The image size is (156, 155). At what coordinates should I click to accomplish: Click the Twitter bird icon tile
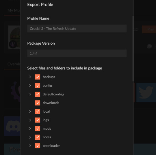click(x=146, y=92)
